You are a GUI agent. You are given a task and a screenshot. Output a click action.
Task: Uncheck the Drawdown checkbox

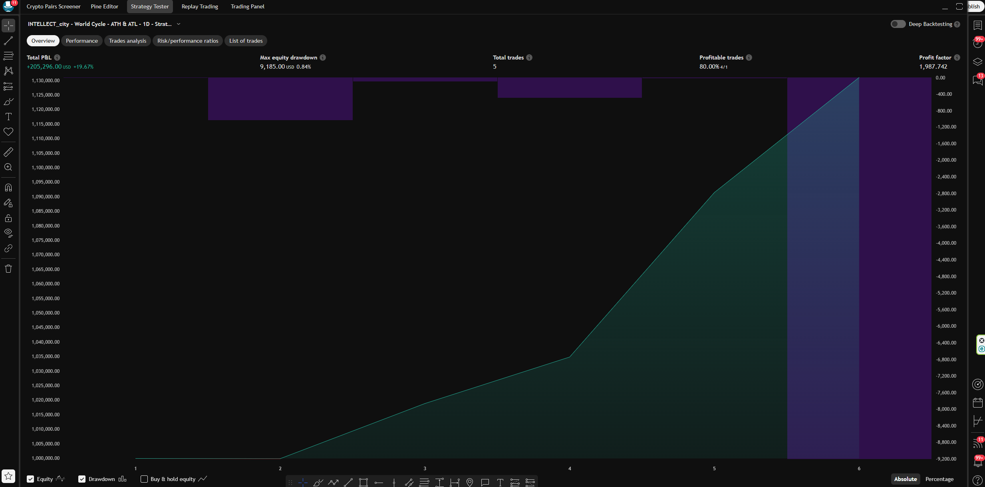pyautogui.click(x=82, y=479)
